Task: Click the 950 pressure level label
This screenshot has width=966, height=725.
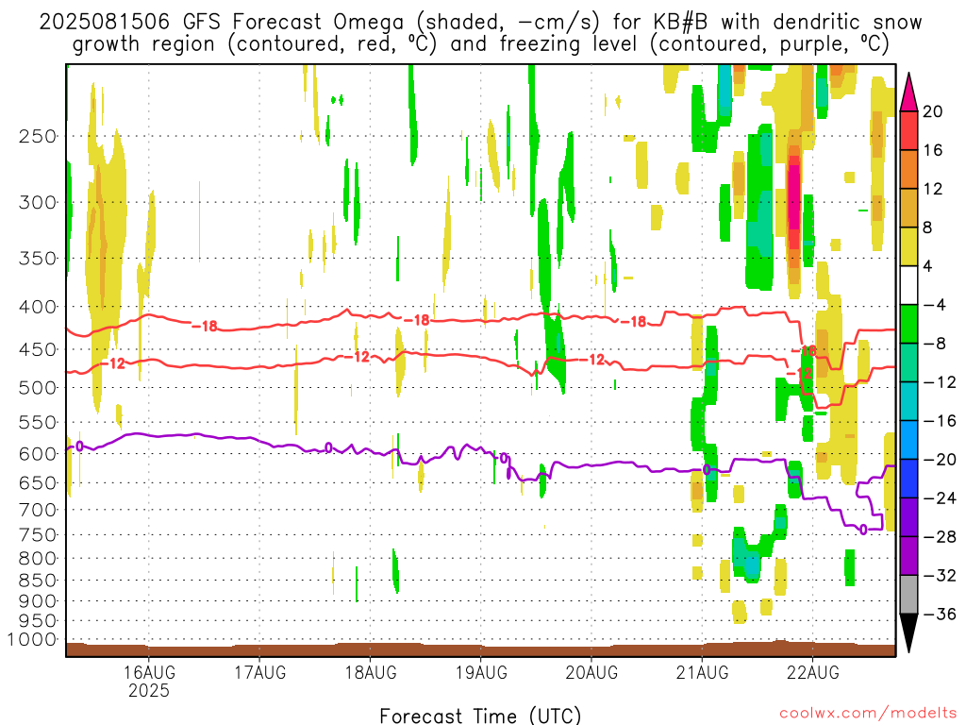Action: (x=38, y=621)
